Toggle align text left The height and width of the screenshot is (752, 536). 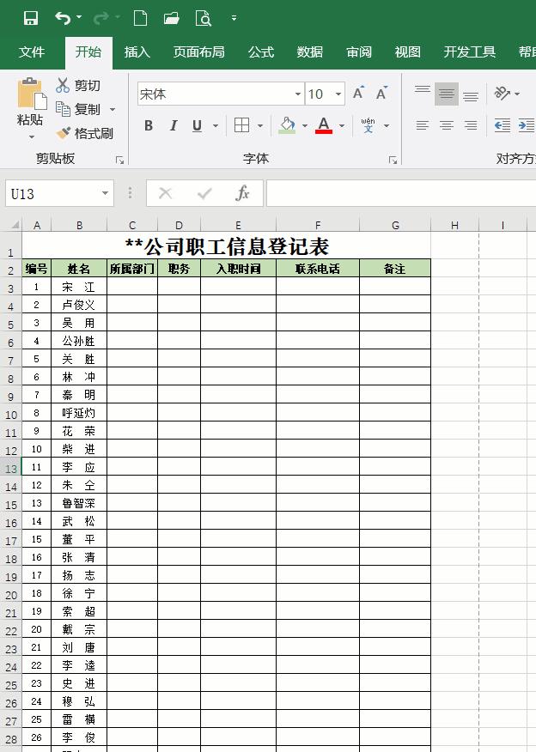coord(423,125)
